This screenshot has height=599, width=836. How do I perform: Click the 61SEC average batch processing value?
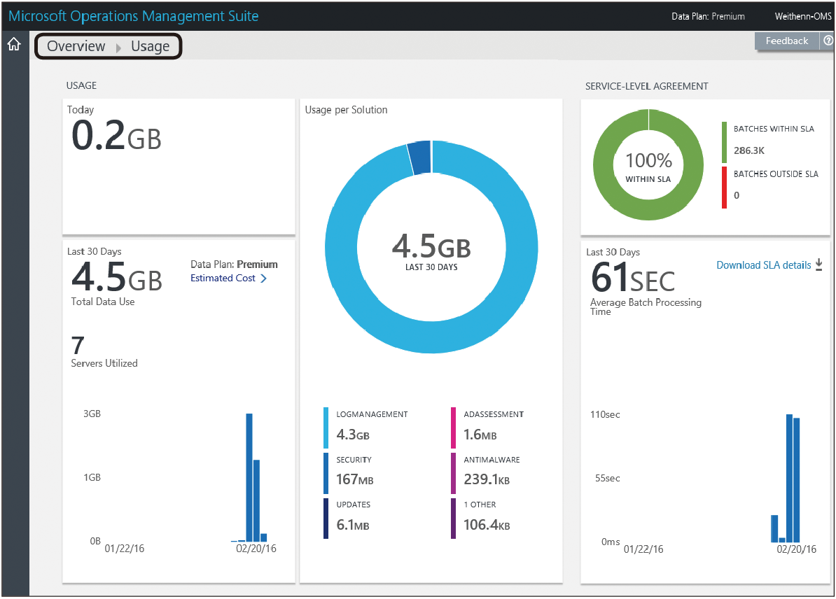pyautogui.click(x=633, y=278)
